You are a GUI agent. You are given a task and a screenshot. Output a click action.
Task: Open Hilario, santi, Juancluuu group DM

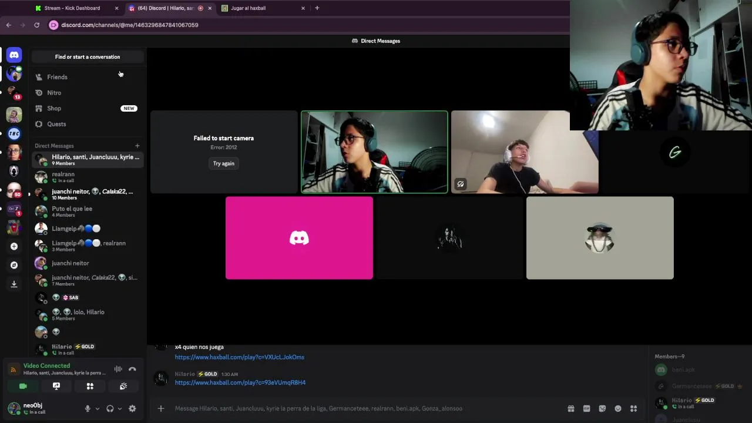click(x=87, y=160)
